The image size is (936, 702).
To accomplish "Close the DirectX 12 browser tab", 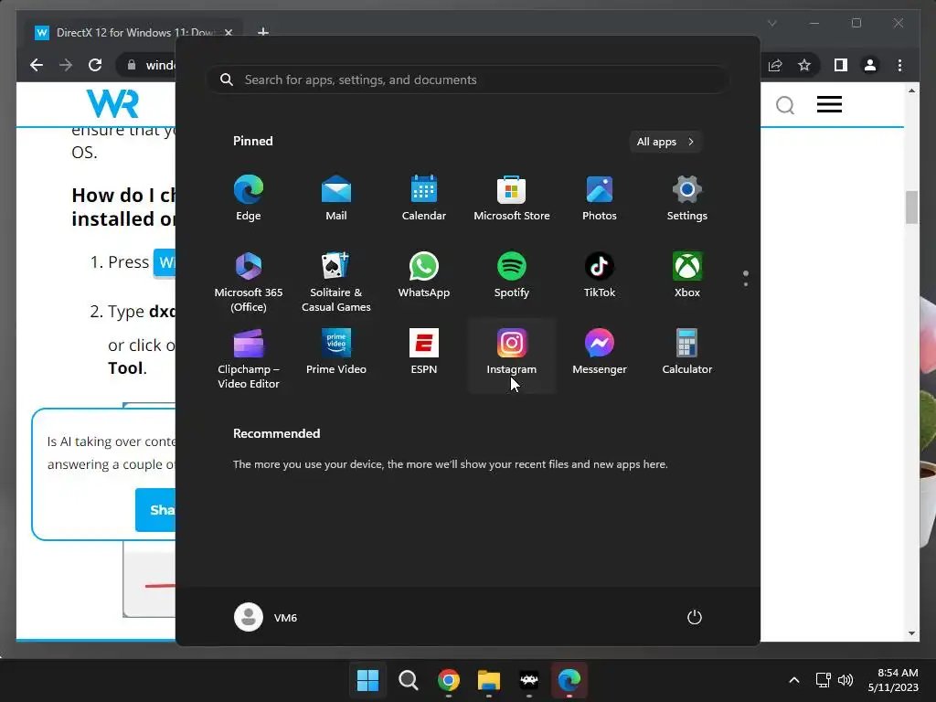I will pos(228,32).
